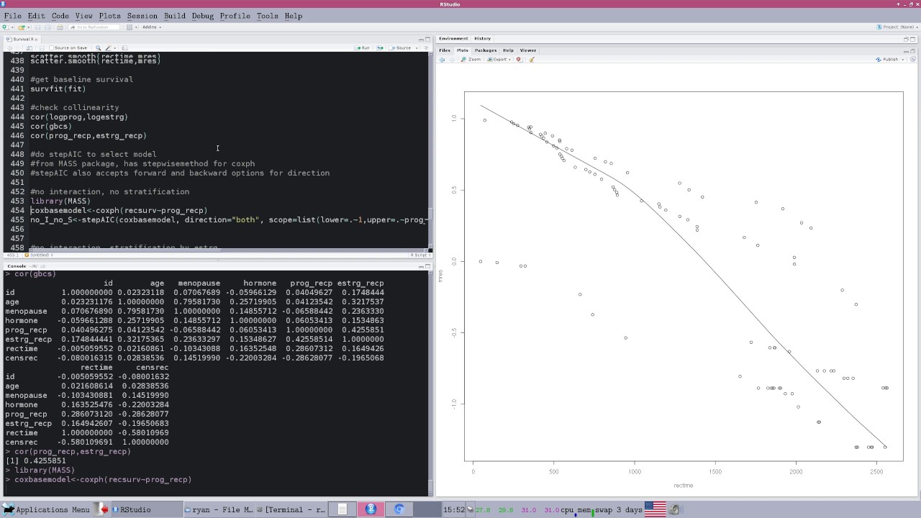
Task: Open the recent files dropdown arrow
Action: pos(29,27)
